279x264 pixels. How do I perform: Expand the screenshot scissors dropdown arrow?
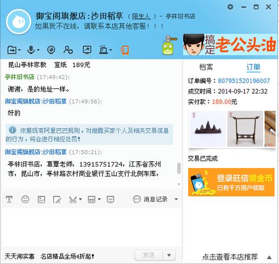[80, 199]
